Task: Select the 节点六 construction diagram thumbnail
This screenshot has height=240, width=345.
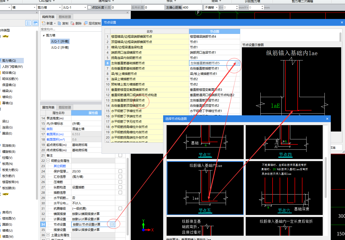Action: 284,188
